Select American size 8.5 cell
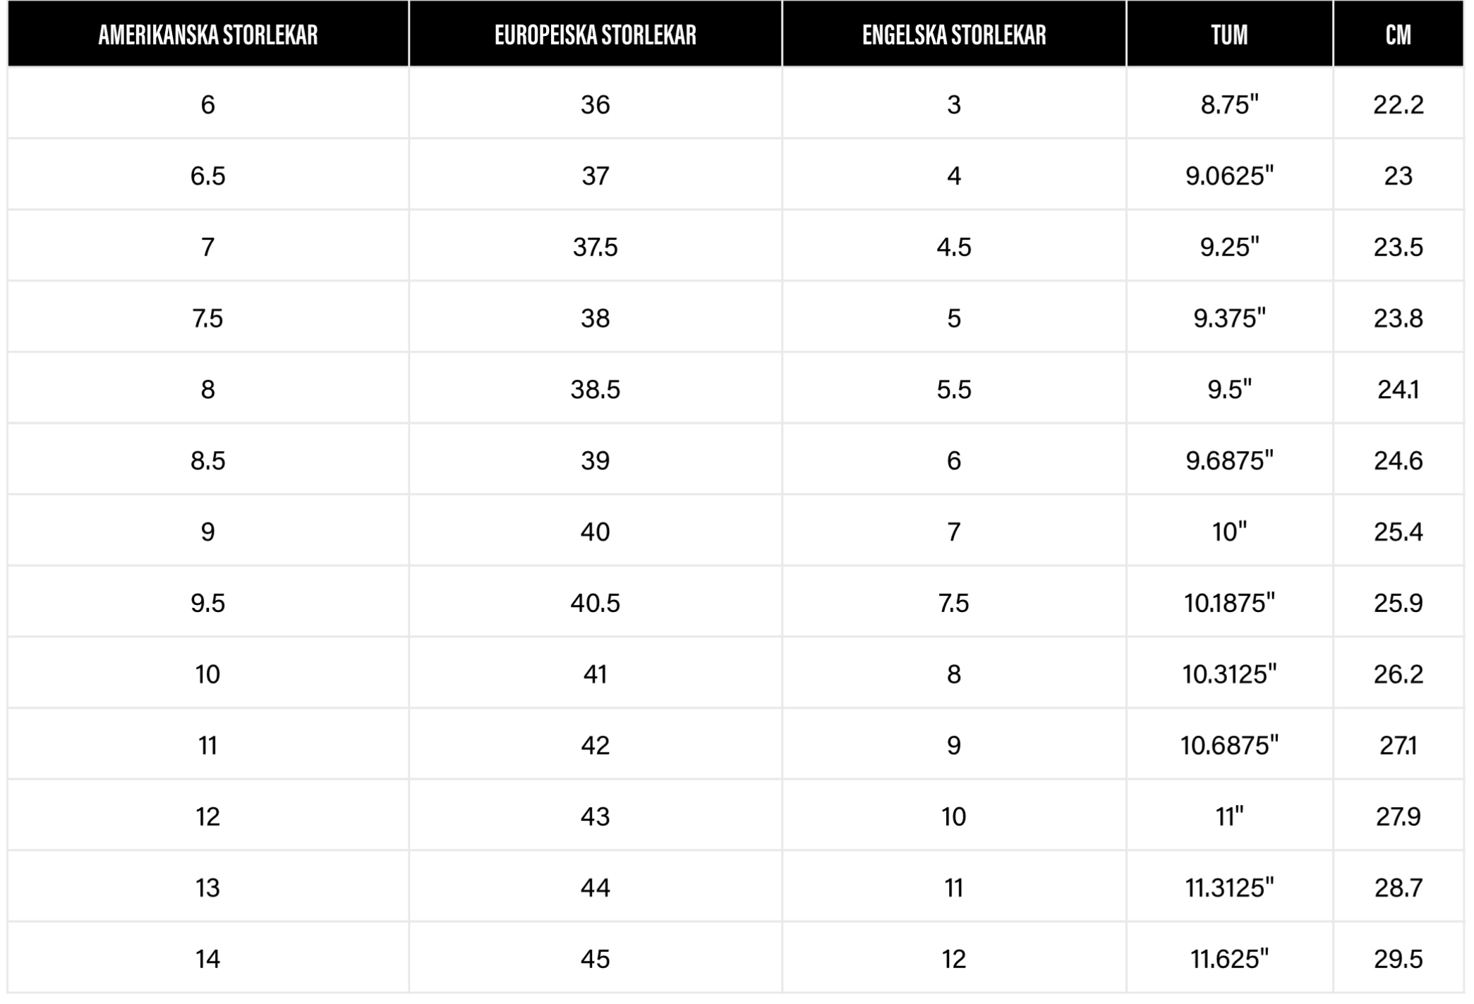1474x1004 pixels. [x=208, y=460]
